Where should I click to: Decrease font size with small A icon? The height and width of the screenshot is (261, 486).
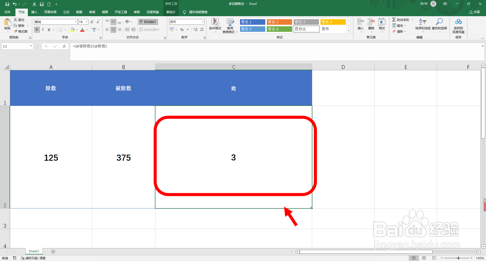pyautogui.click(x=98, y=22)
